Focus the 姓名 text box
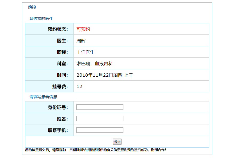Screen dimensions: 238x165 click(100, 119)
